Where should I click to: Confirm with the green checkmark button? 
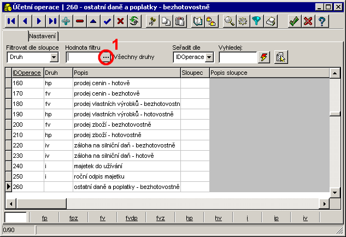click(x=294, y=21)
